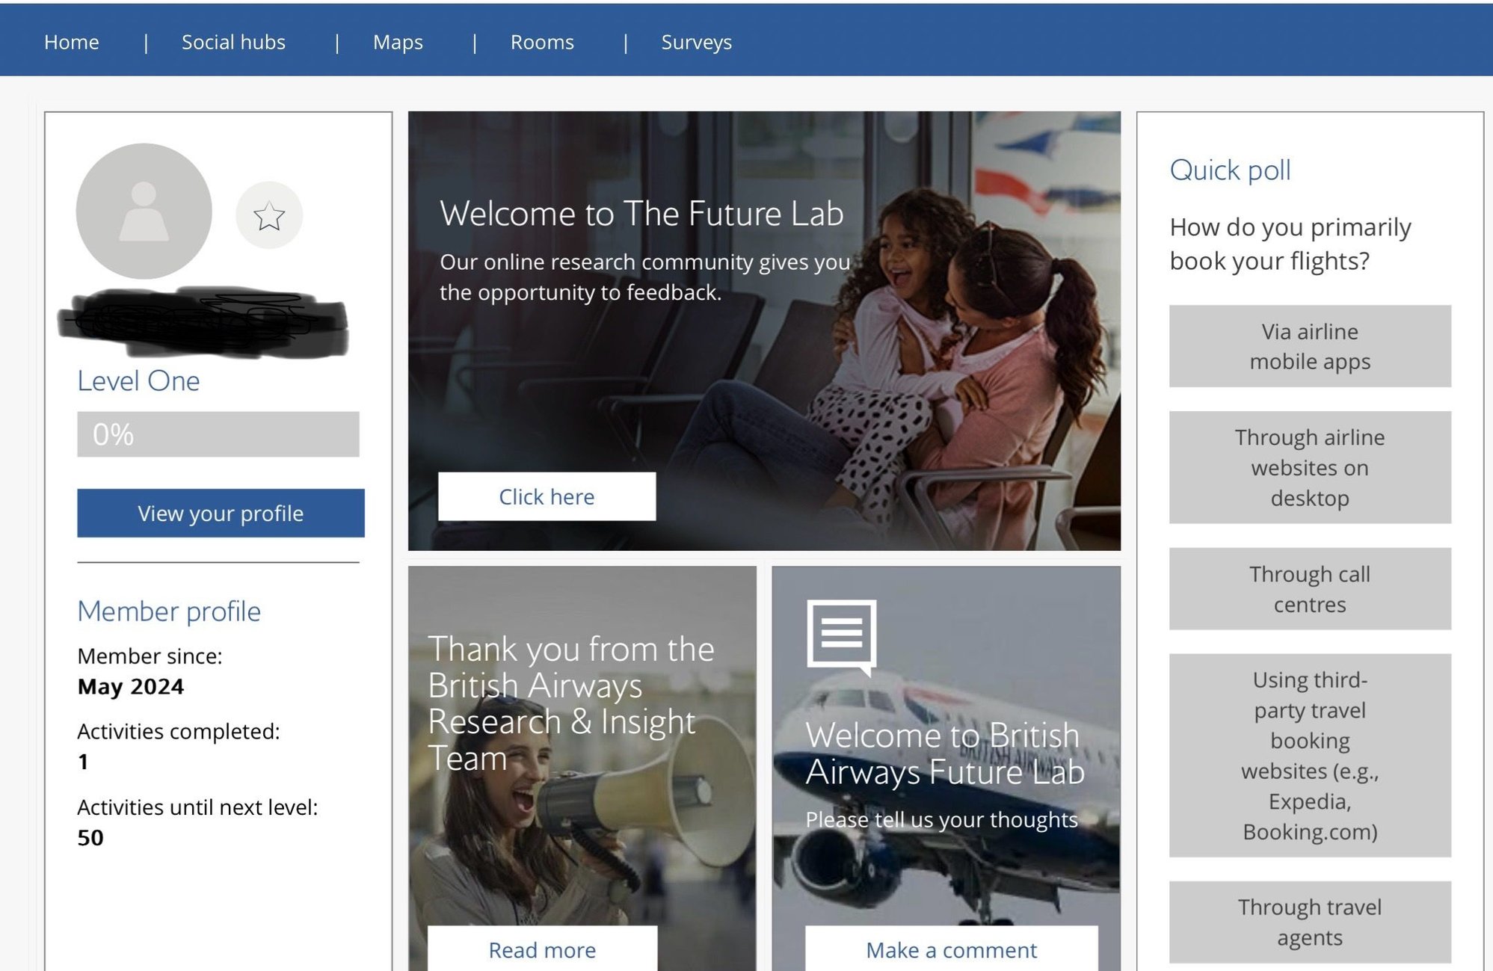Read more about the Research & Insight Team
Screen dimensions: 1493x971
coord(541,949)
